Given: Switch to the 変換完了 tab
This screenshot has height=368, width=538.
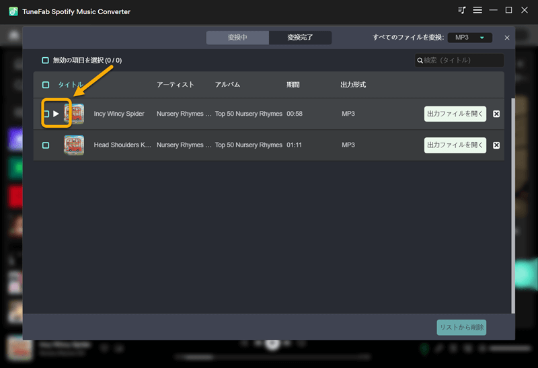Looking at the screenshot, I should pos(300,38).
